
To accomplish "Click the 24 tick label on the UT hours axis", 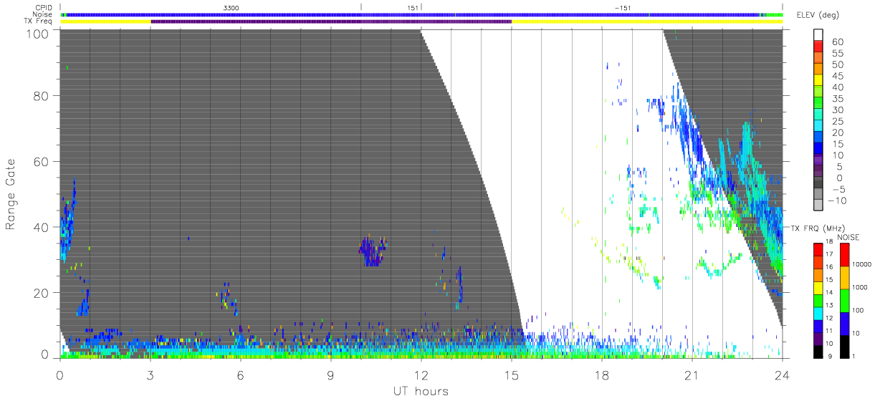I will [x=783, y=375].
